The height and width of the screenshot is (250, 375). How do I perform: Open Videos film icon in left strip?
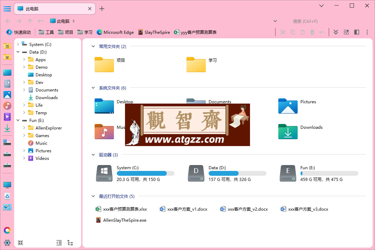click(7, 117)
